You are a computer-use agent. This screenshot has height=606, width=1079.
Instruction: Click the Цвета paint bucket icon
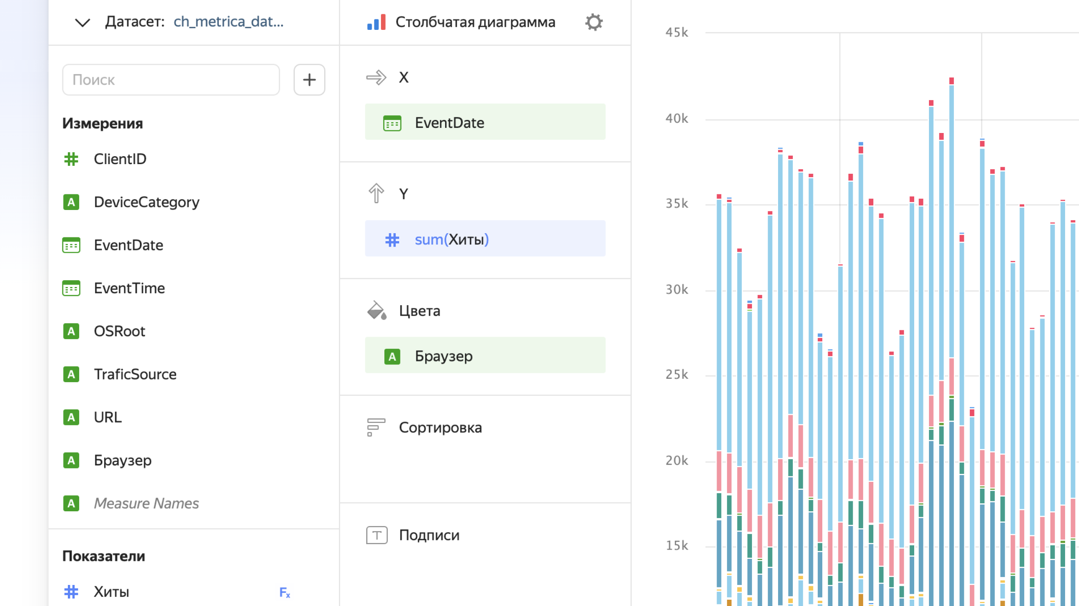point(376,311)
